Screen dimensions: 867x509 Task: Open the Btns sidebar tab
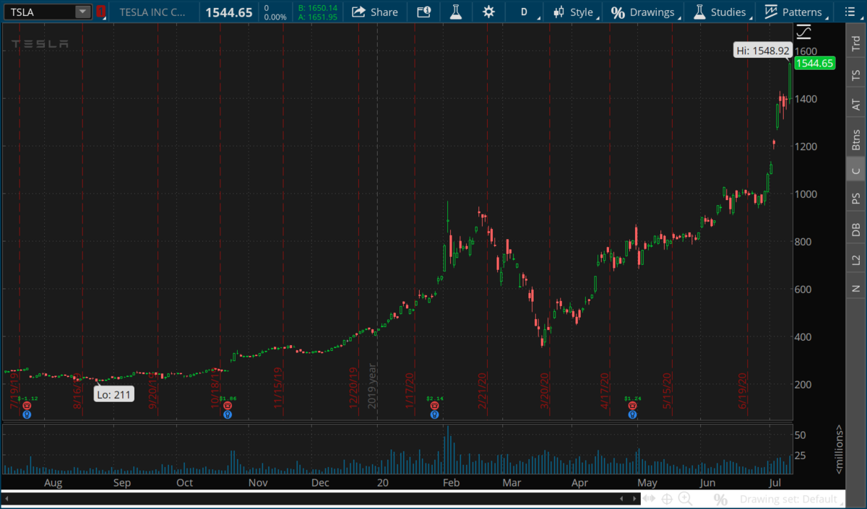[x=856, y=139]
